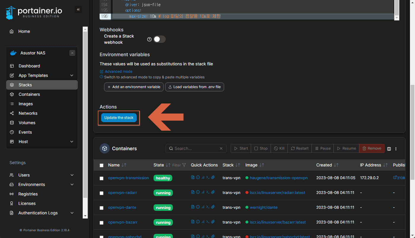Click the compose editor scrollbar
This screenshot has width=415, height=238.
tap(397, 7)
